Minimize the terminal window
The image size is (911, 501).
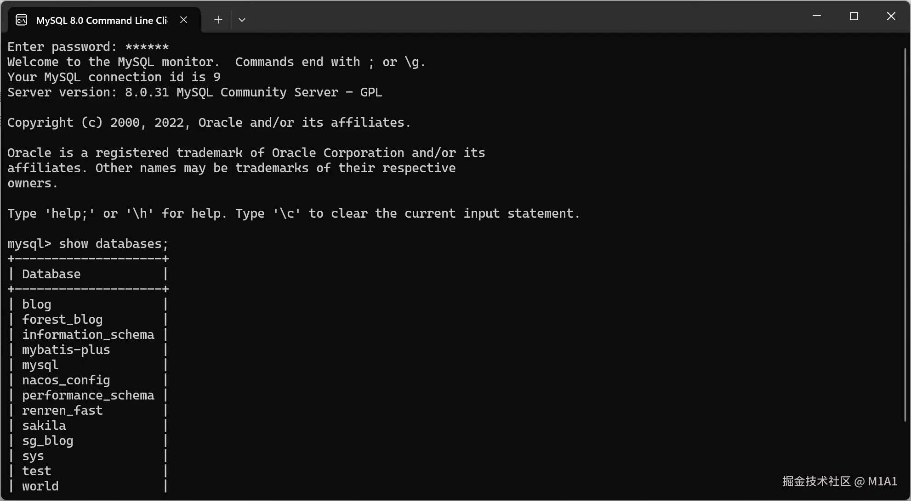pyautogui.click(x=817, y=16)
